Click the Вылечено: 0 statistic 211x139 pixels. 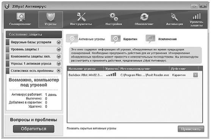point(36,99)
